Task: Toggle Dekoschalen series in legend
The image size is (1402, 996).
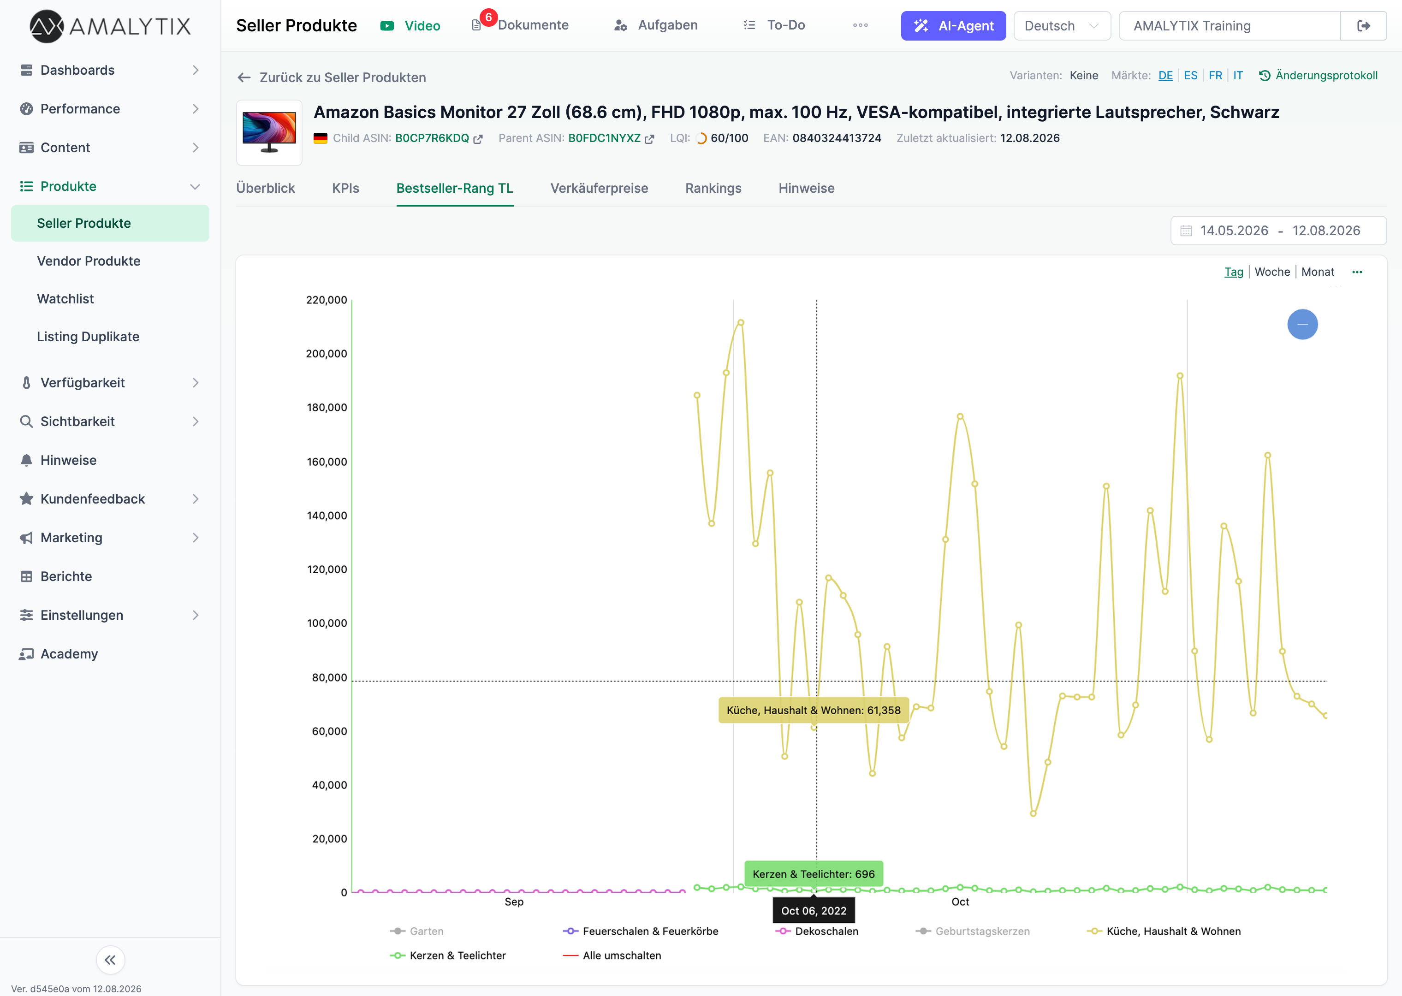Action: (x=817, y=931)
